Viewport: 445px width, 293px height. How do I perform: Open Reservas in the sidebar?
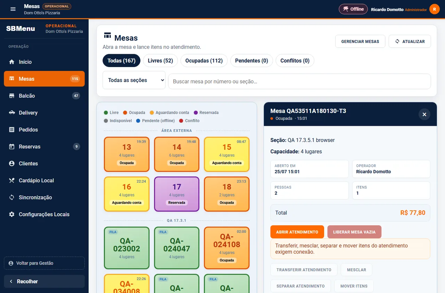[x=44, y=147]
